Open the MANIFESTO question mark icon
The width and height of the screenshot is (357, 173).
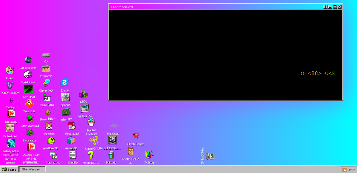tap(91, 155)
